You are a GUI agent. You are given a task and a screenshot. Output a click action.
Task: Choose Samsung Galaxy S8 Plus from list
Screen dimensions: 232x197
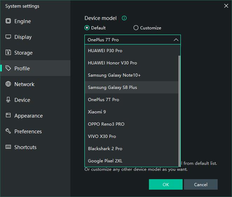(112, 87)
